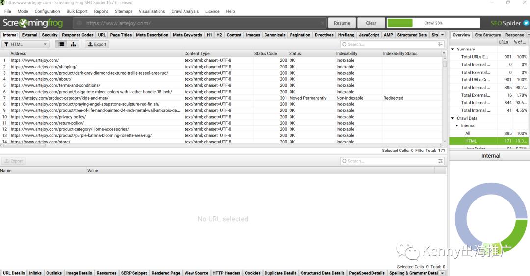Open the Crawl Analysis menu

click(x=185, y=11)
